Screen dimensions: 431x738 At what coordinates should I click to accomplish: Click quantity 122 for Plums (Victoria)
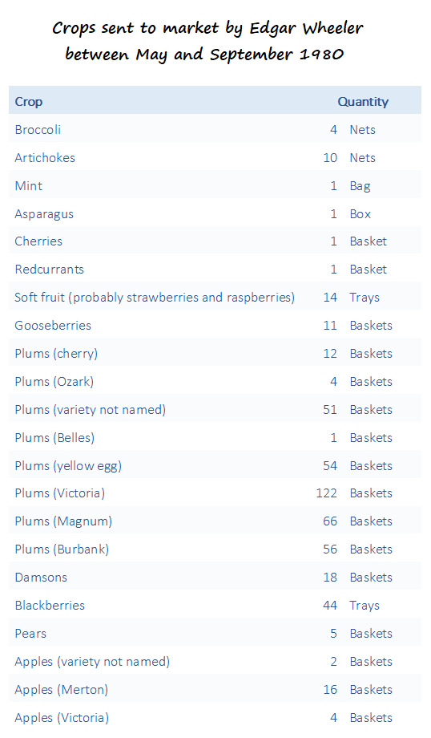click(326, 493)
